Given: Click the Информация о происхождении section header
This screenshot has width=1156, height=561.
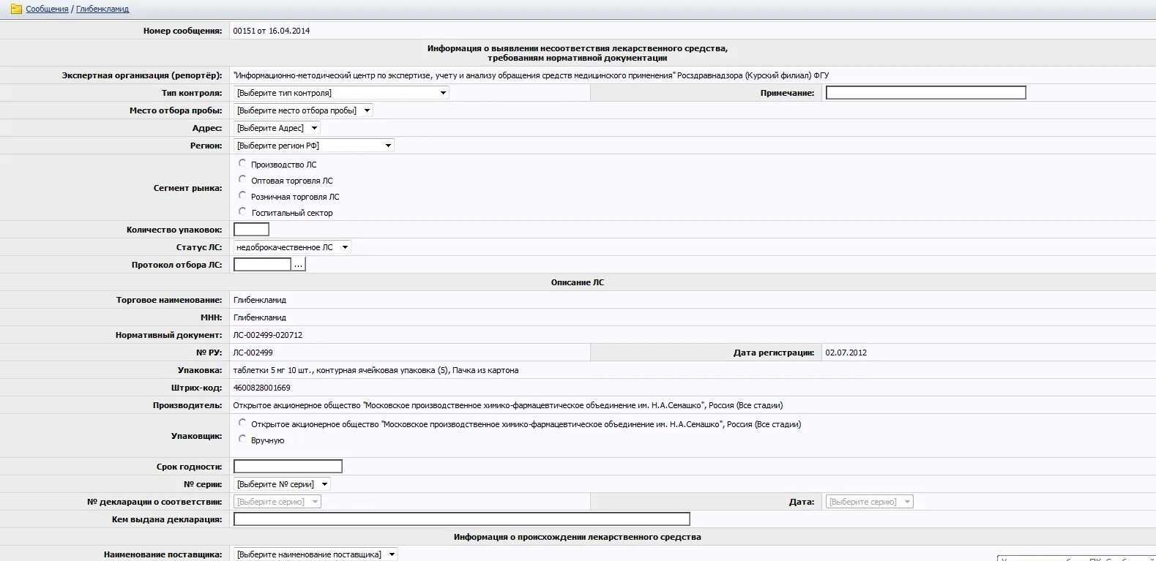Looking at the screenshot, I should [578, 537].
